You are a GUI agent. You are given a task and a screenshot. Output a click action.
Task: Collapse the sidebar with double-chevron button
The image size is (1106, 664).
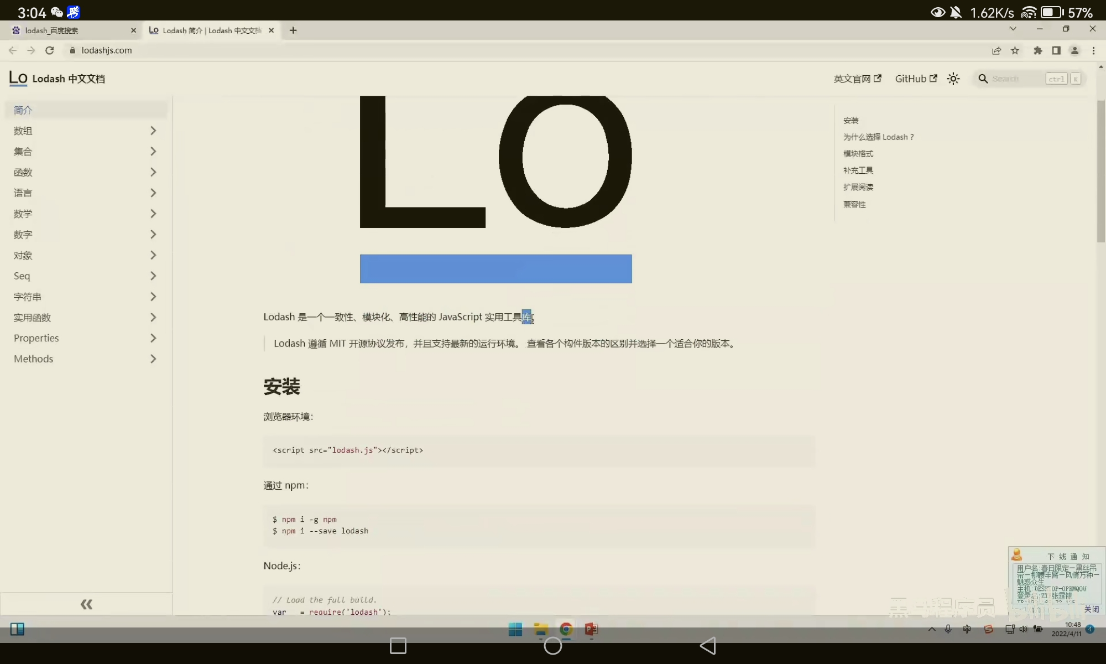(x=86, y=604)
